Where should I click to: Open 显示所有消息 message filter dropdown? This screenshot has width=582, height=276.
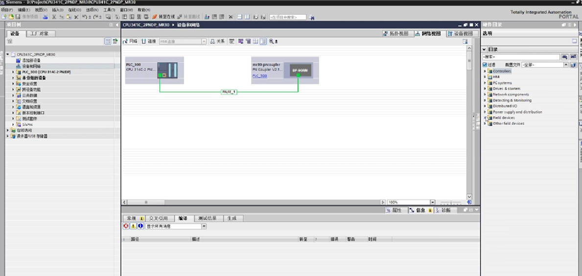pyautogui.click(x=204, y=226)
